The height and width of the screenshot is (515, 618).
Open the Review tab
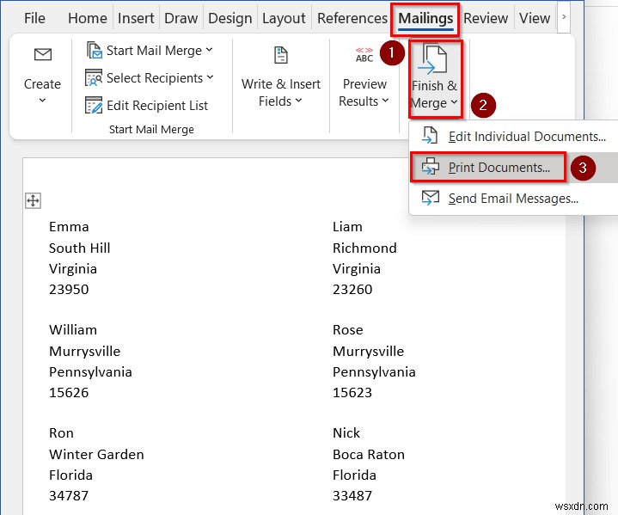[486, 18]
